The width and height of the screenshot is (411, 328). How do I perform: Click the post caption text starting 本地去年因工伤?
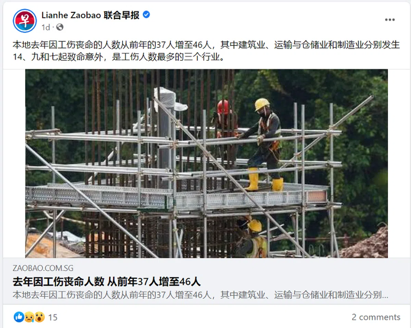click(206, 51)
